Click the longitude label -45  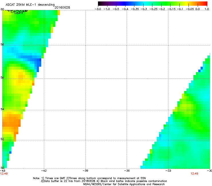click(3, 171)
